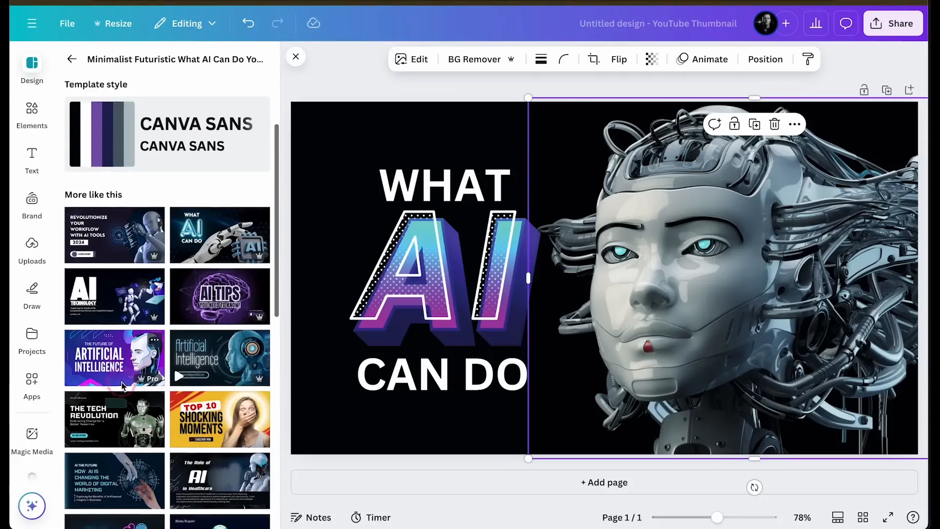Toggle the page thumbnails strip view
Screen dimensions: 940x529
click(x=838, y=517)
